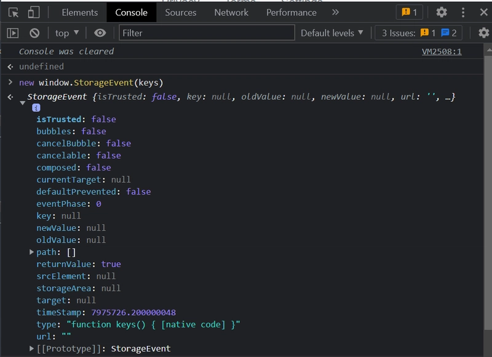Open DevTools settings gear in tab bar

coord(442,12)
